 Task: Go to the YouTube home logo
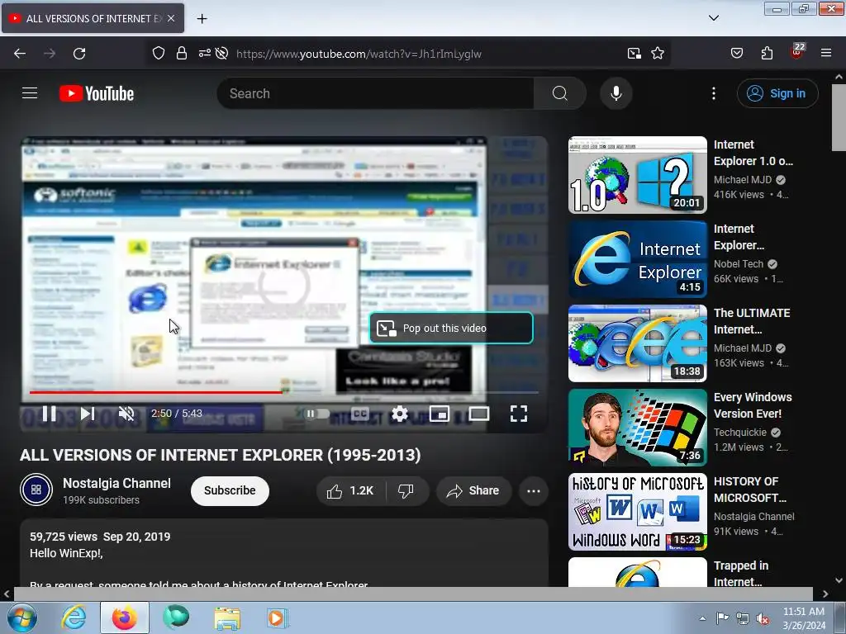point(97,93)
